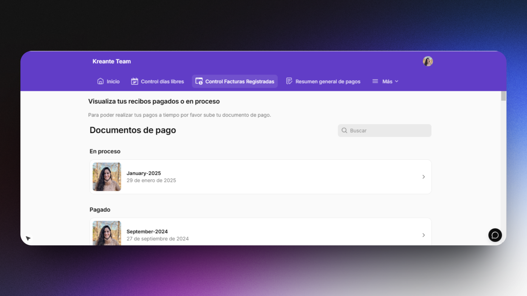Click the magnifying glass in the search bar
This screenshot has width=527, height=296.
pyautogui.click(x=344, y=130)
